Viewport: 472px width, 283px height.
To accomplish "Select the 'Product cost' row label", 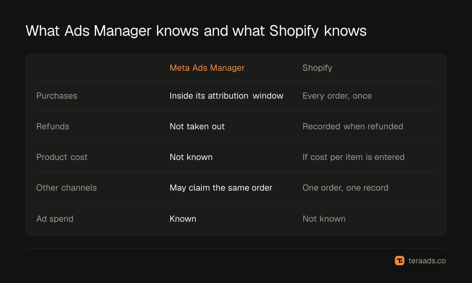I will click(x=62, y=157).
